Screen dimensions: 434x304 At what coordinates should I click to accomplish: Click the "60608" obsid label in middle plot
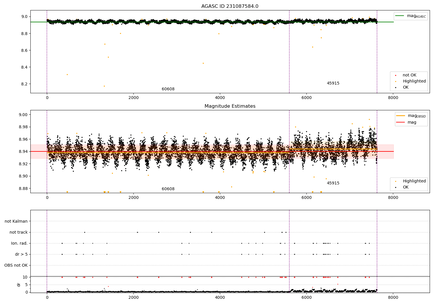pyautogui.click(x=168, y=189)
